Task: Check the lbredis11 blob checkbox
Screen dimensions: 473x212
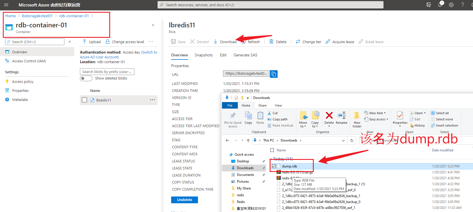Action: click(x=84, y=100)
